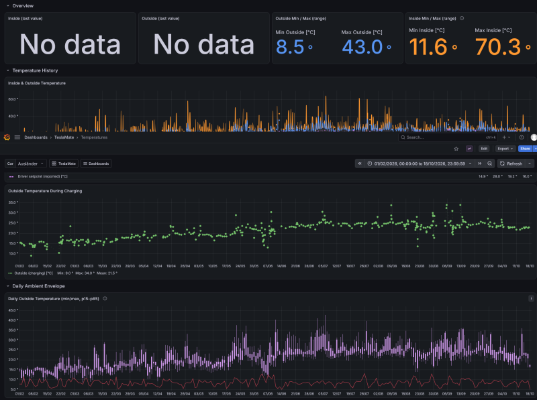Click the Outside (last value) panel title
The width and height of the screenshot is (537, 400).
point(160,19)
